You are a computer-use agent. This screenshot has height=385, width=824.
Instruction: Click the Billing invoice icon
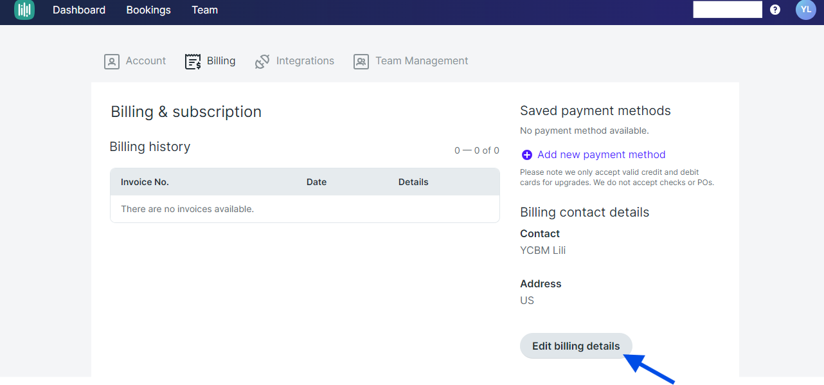(x=193, y=62)
